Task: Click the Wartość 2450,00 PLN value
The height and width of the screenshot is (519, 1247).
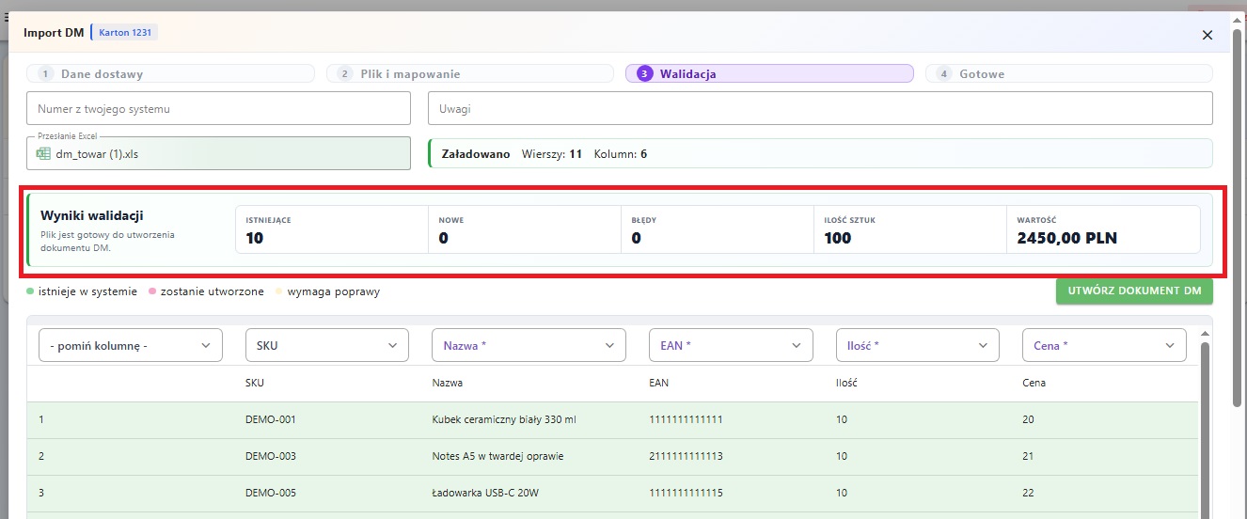Action: [1067, 238]
